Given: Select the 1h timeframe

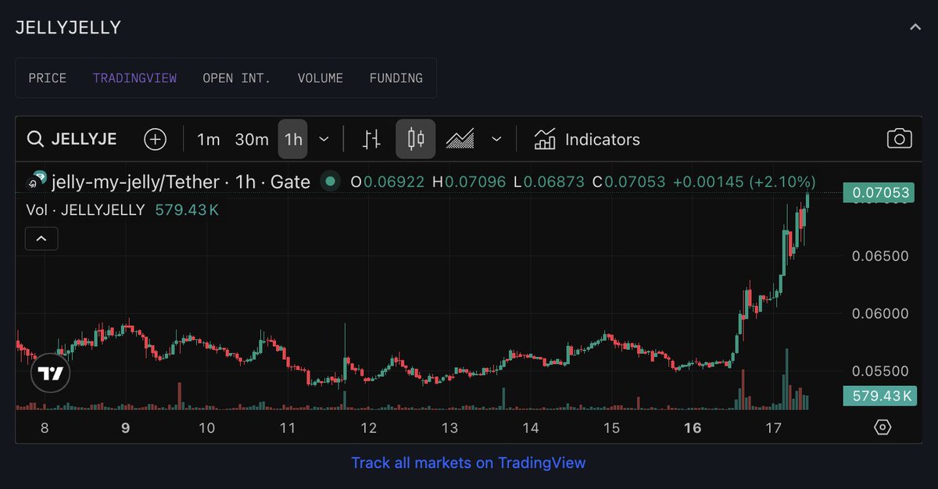Looking at the screenshot, I should tap(293, 140).
